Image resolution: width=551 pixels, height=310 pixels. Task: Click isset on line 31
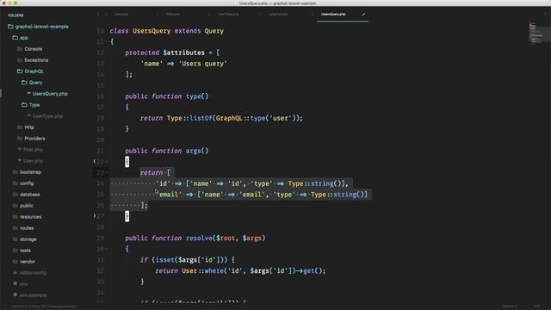click(164, 260)
